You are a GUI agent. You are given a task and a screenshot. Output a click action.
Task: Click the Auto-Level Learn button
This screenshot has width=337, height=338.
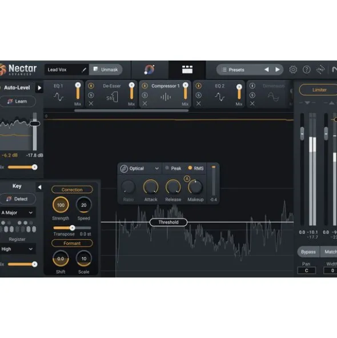(18, 101)
